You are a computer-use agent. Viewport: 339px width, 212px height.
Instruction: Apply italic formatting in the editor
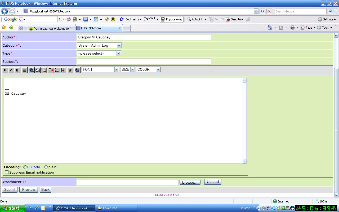click(x=11, y=70)
